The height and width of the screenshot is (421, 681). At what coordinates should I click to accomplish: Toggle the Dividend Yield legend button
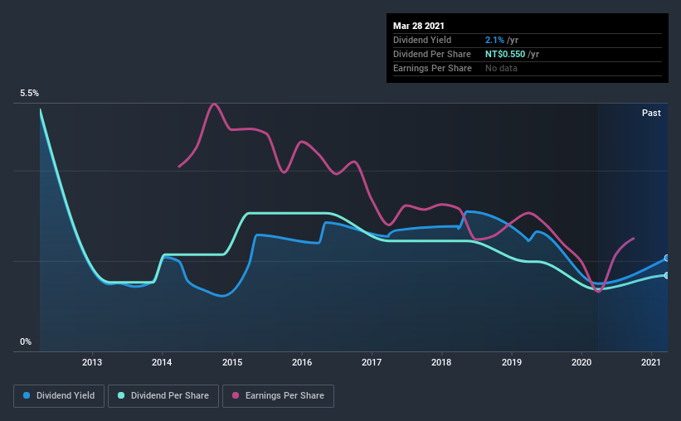pyautogui.click(x=59, y=396)
